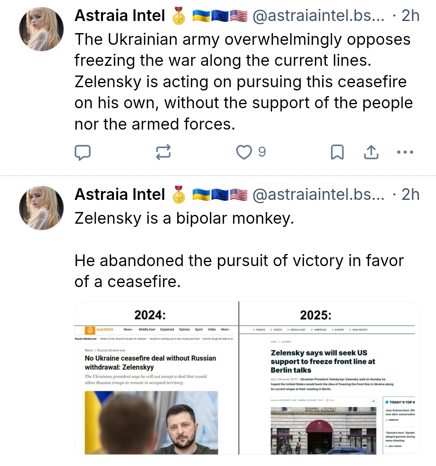Open the post text about the Ukrainian army
Image resolution: width=436 pixels, height=466 pixels.
point(242,82)
